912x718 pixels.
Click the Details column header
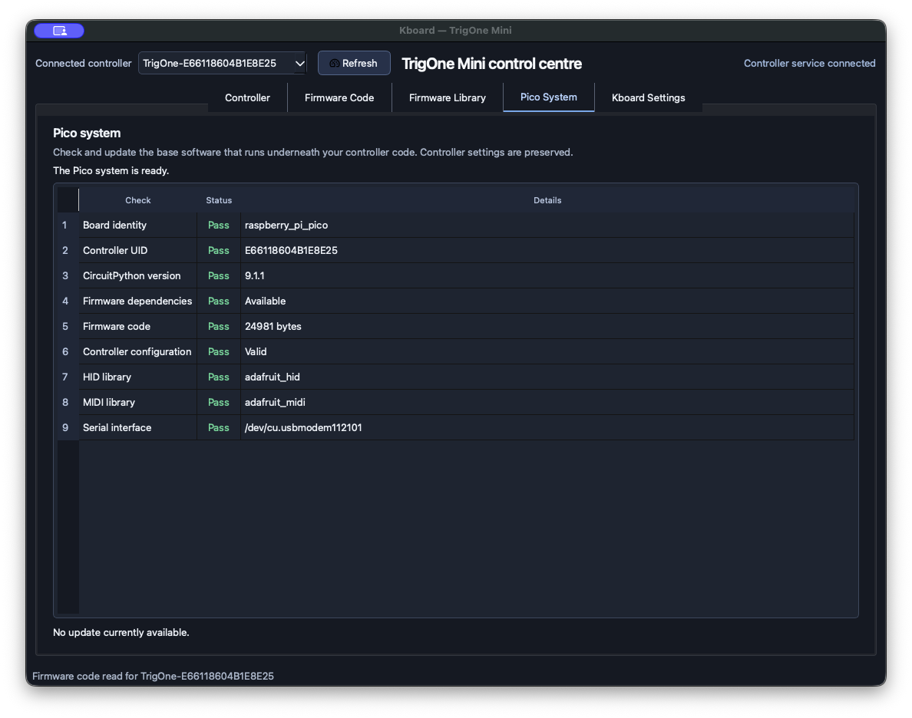pos(547,200)
